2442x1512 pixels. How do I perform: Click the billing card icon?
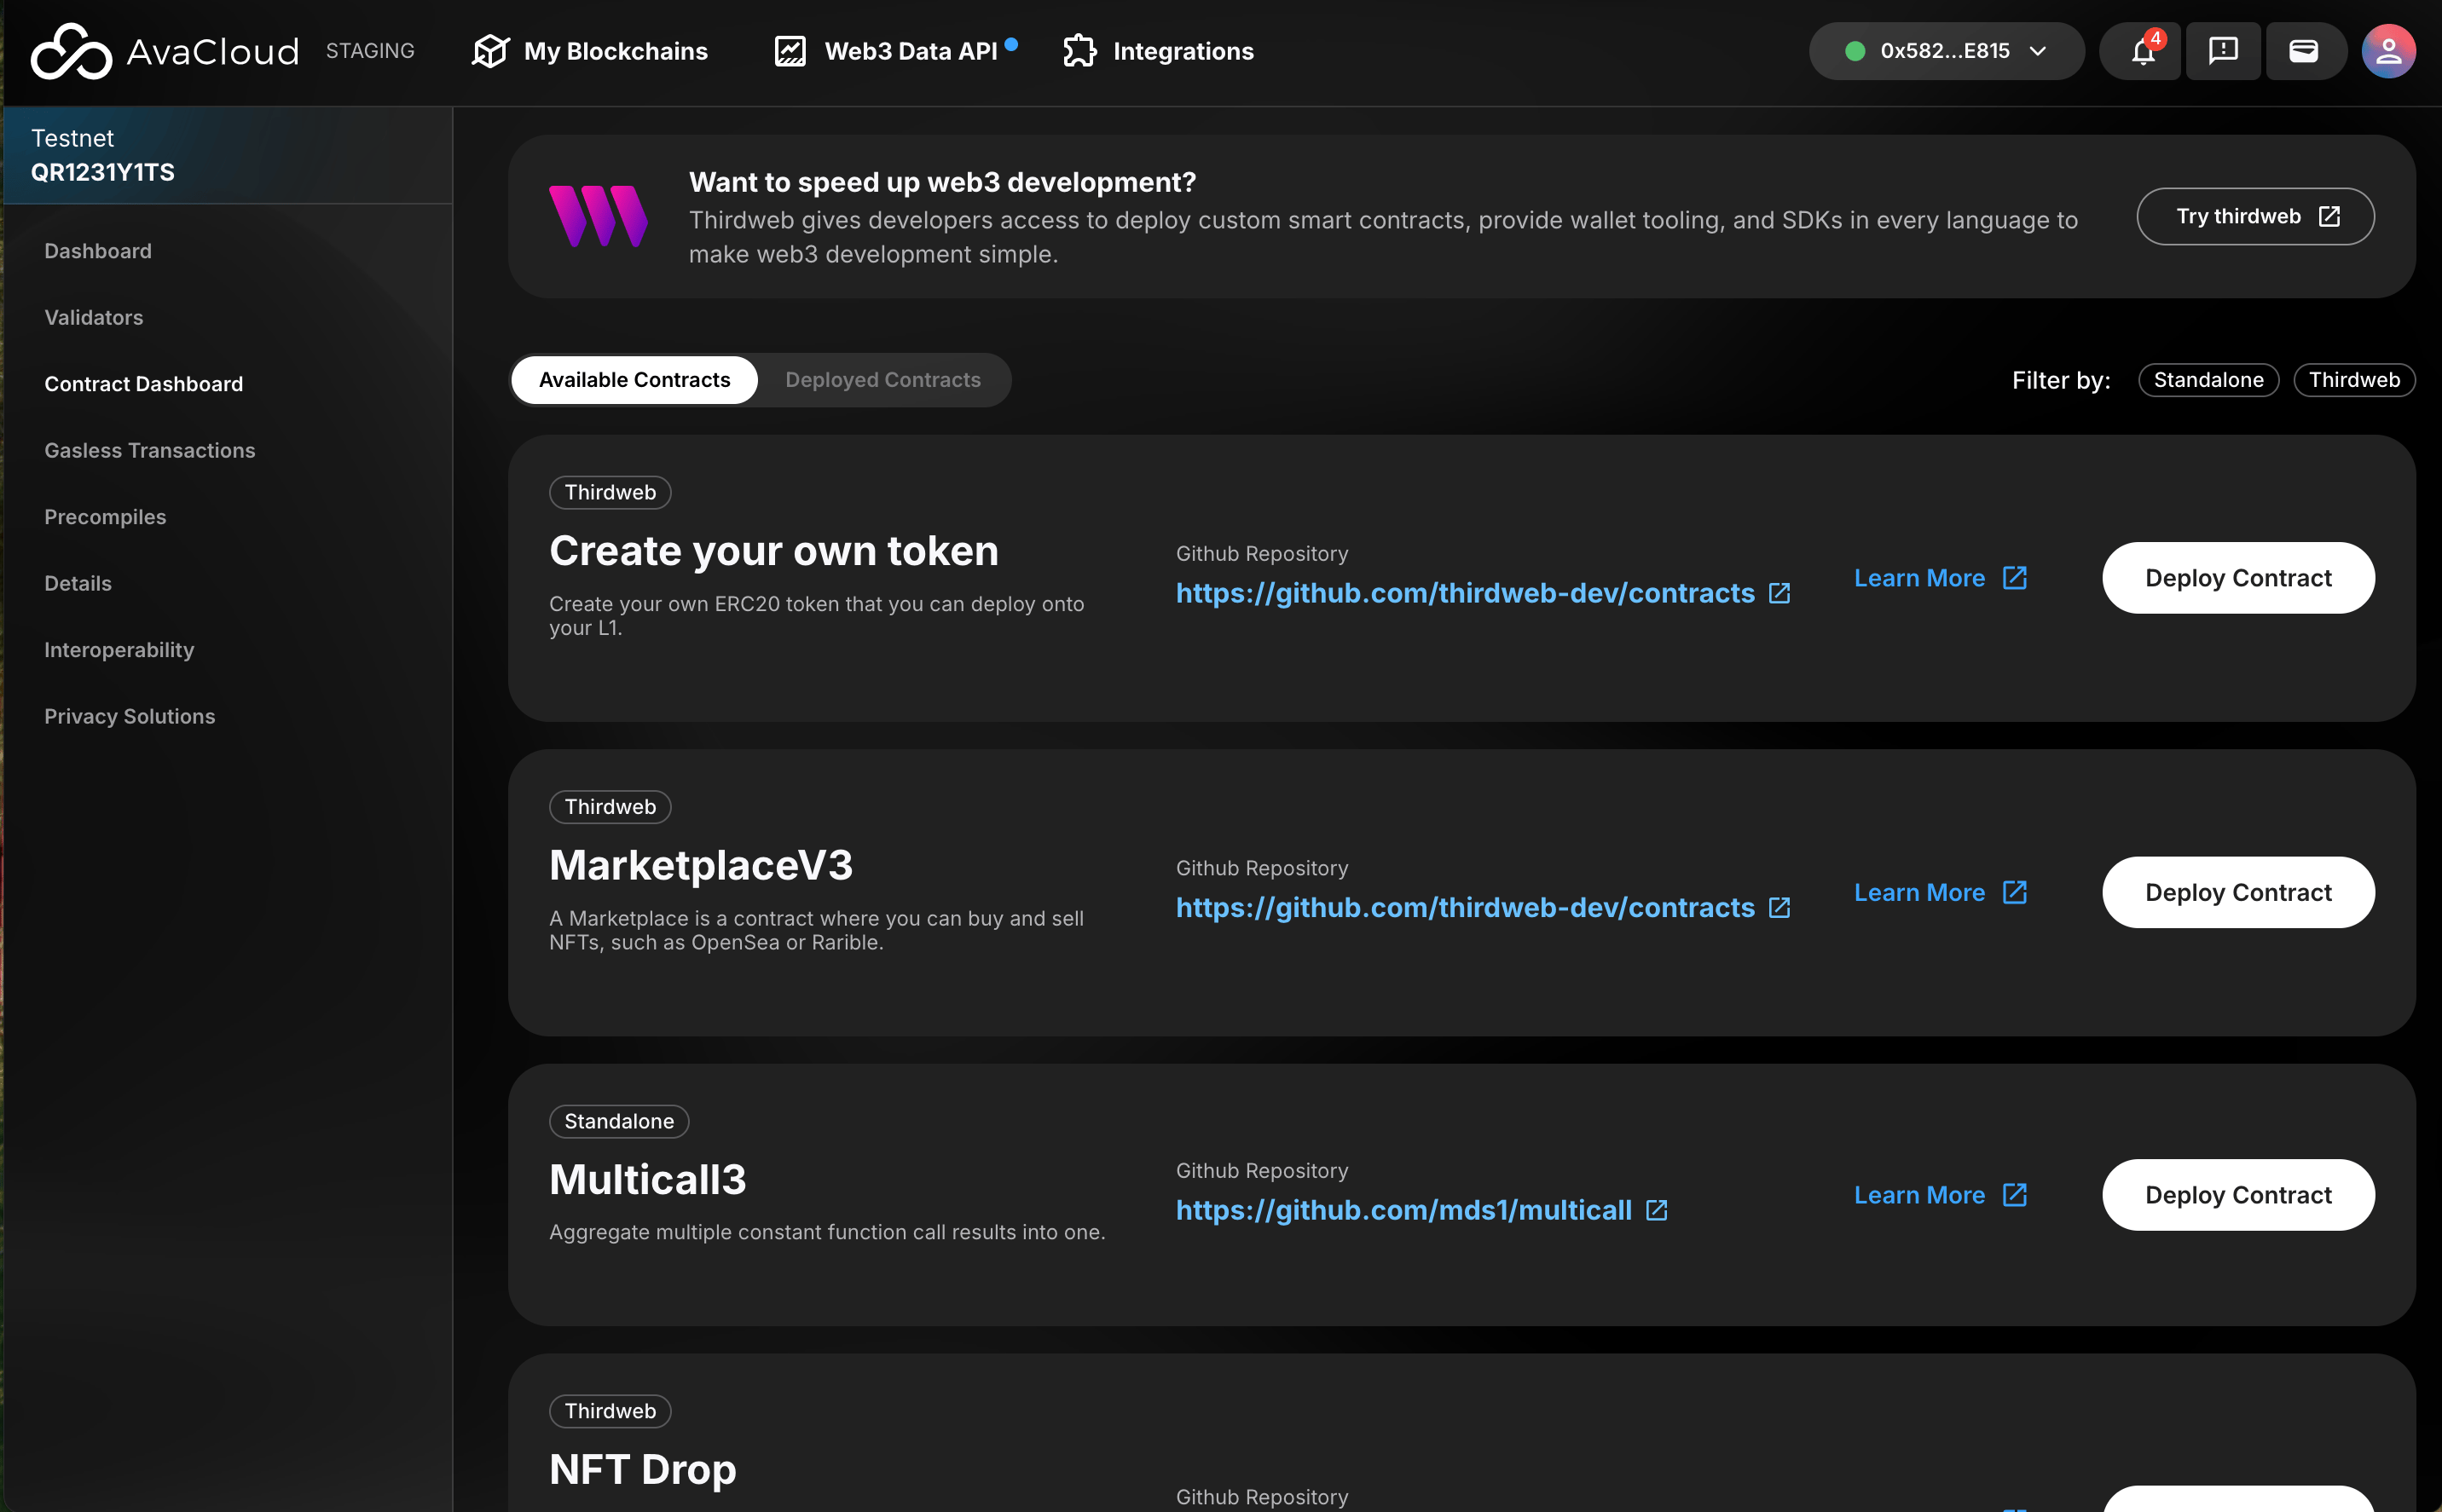point(2304,51)
